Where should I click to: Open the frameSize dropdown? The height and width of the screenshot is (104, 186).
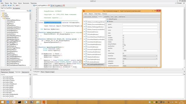[140, 56]
